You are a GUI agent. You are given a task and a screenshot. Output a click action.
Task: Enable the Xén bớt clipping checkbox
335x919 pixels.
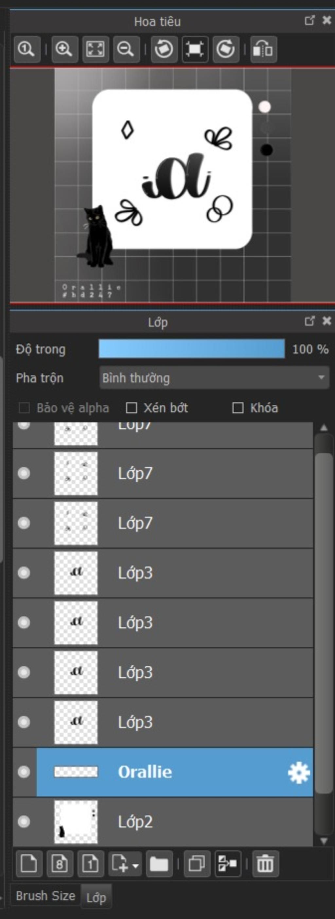[132, 408]
